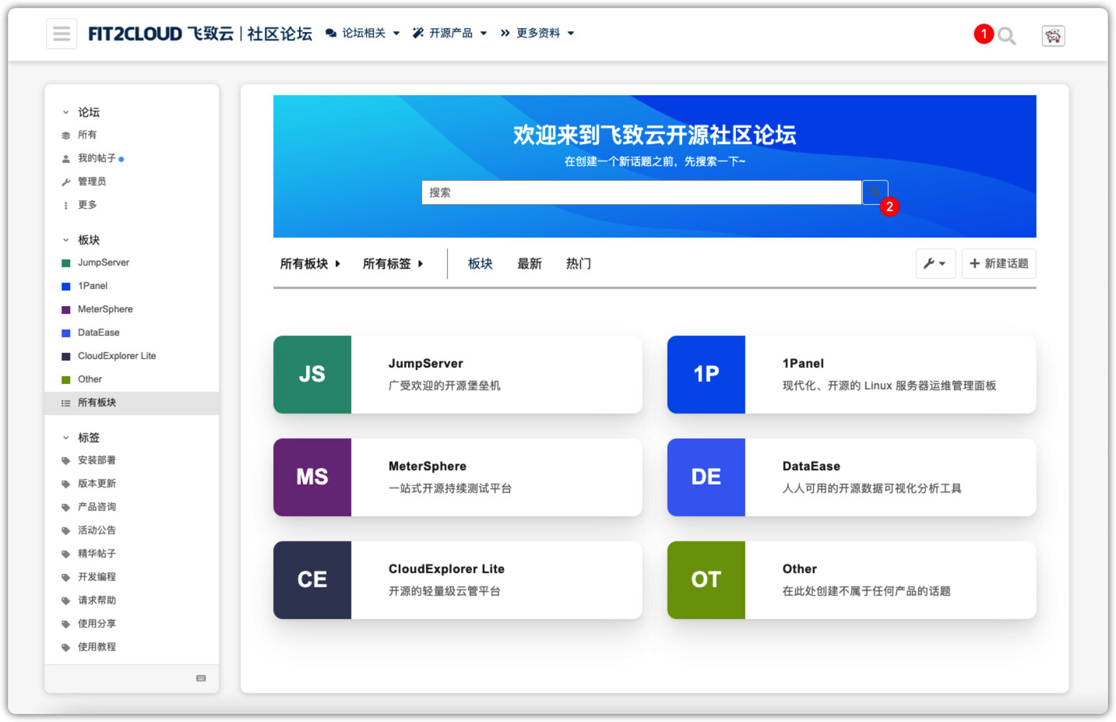Open the user avatar menu at top right
1116x722 pixels.
click(x=1053, y=35)
